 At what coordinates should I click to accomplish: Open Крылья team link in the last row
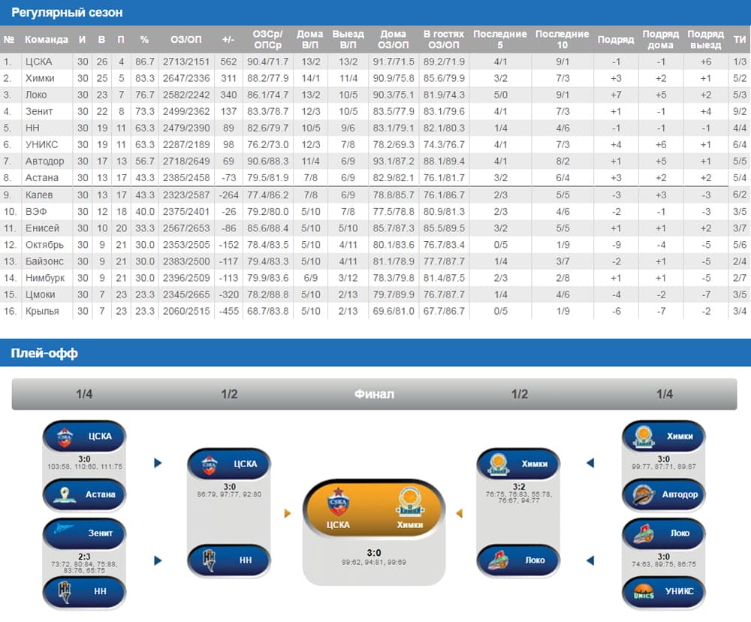point(41,311)
